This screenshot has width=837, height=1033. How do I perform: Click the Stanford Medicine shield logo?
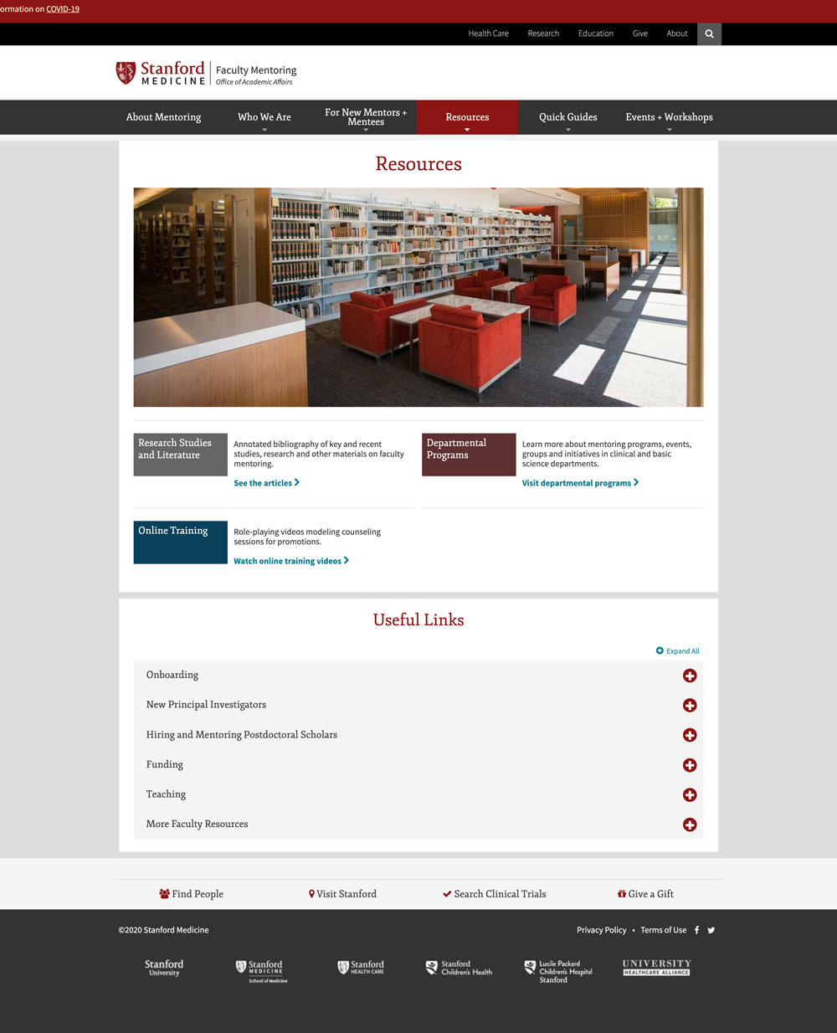[126, 72]
